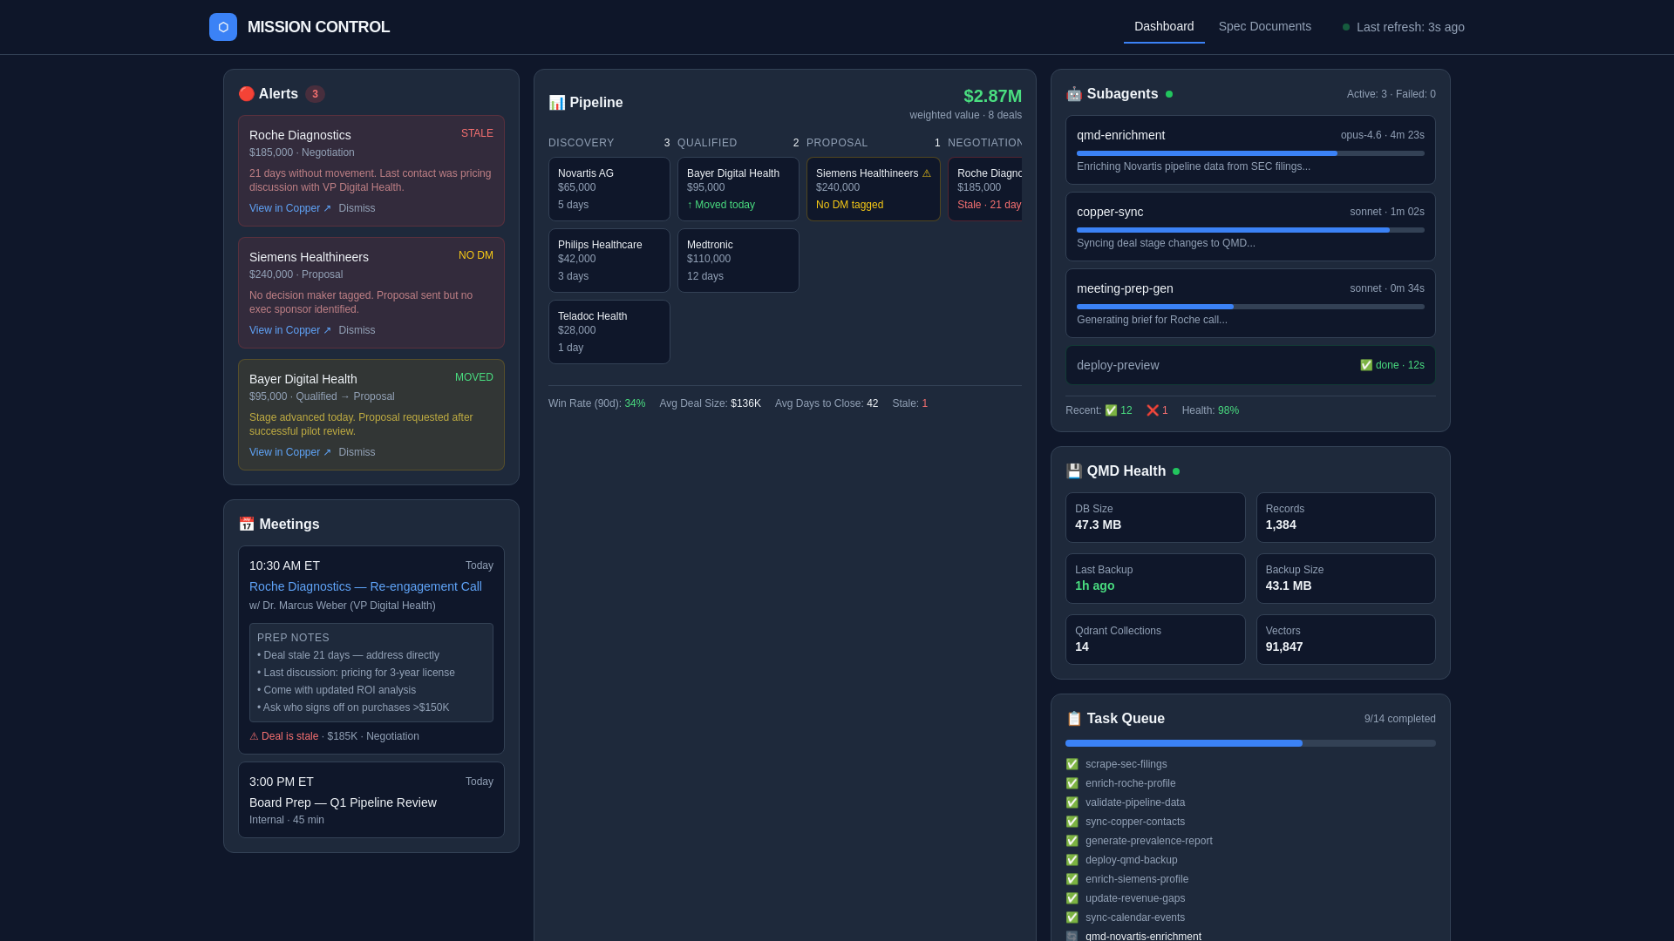
Task: Click the Health 98% value
Action: [x=1228, y=410]
